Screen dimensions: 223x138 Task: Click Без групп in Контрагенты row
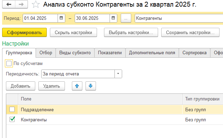click(195, 120)
